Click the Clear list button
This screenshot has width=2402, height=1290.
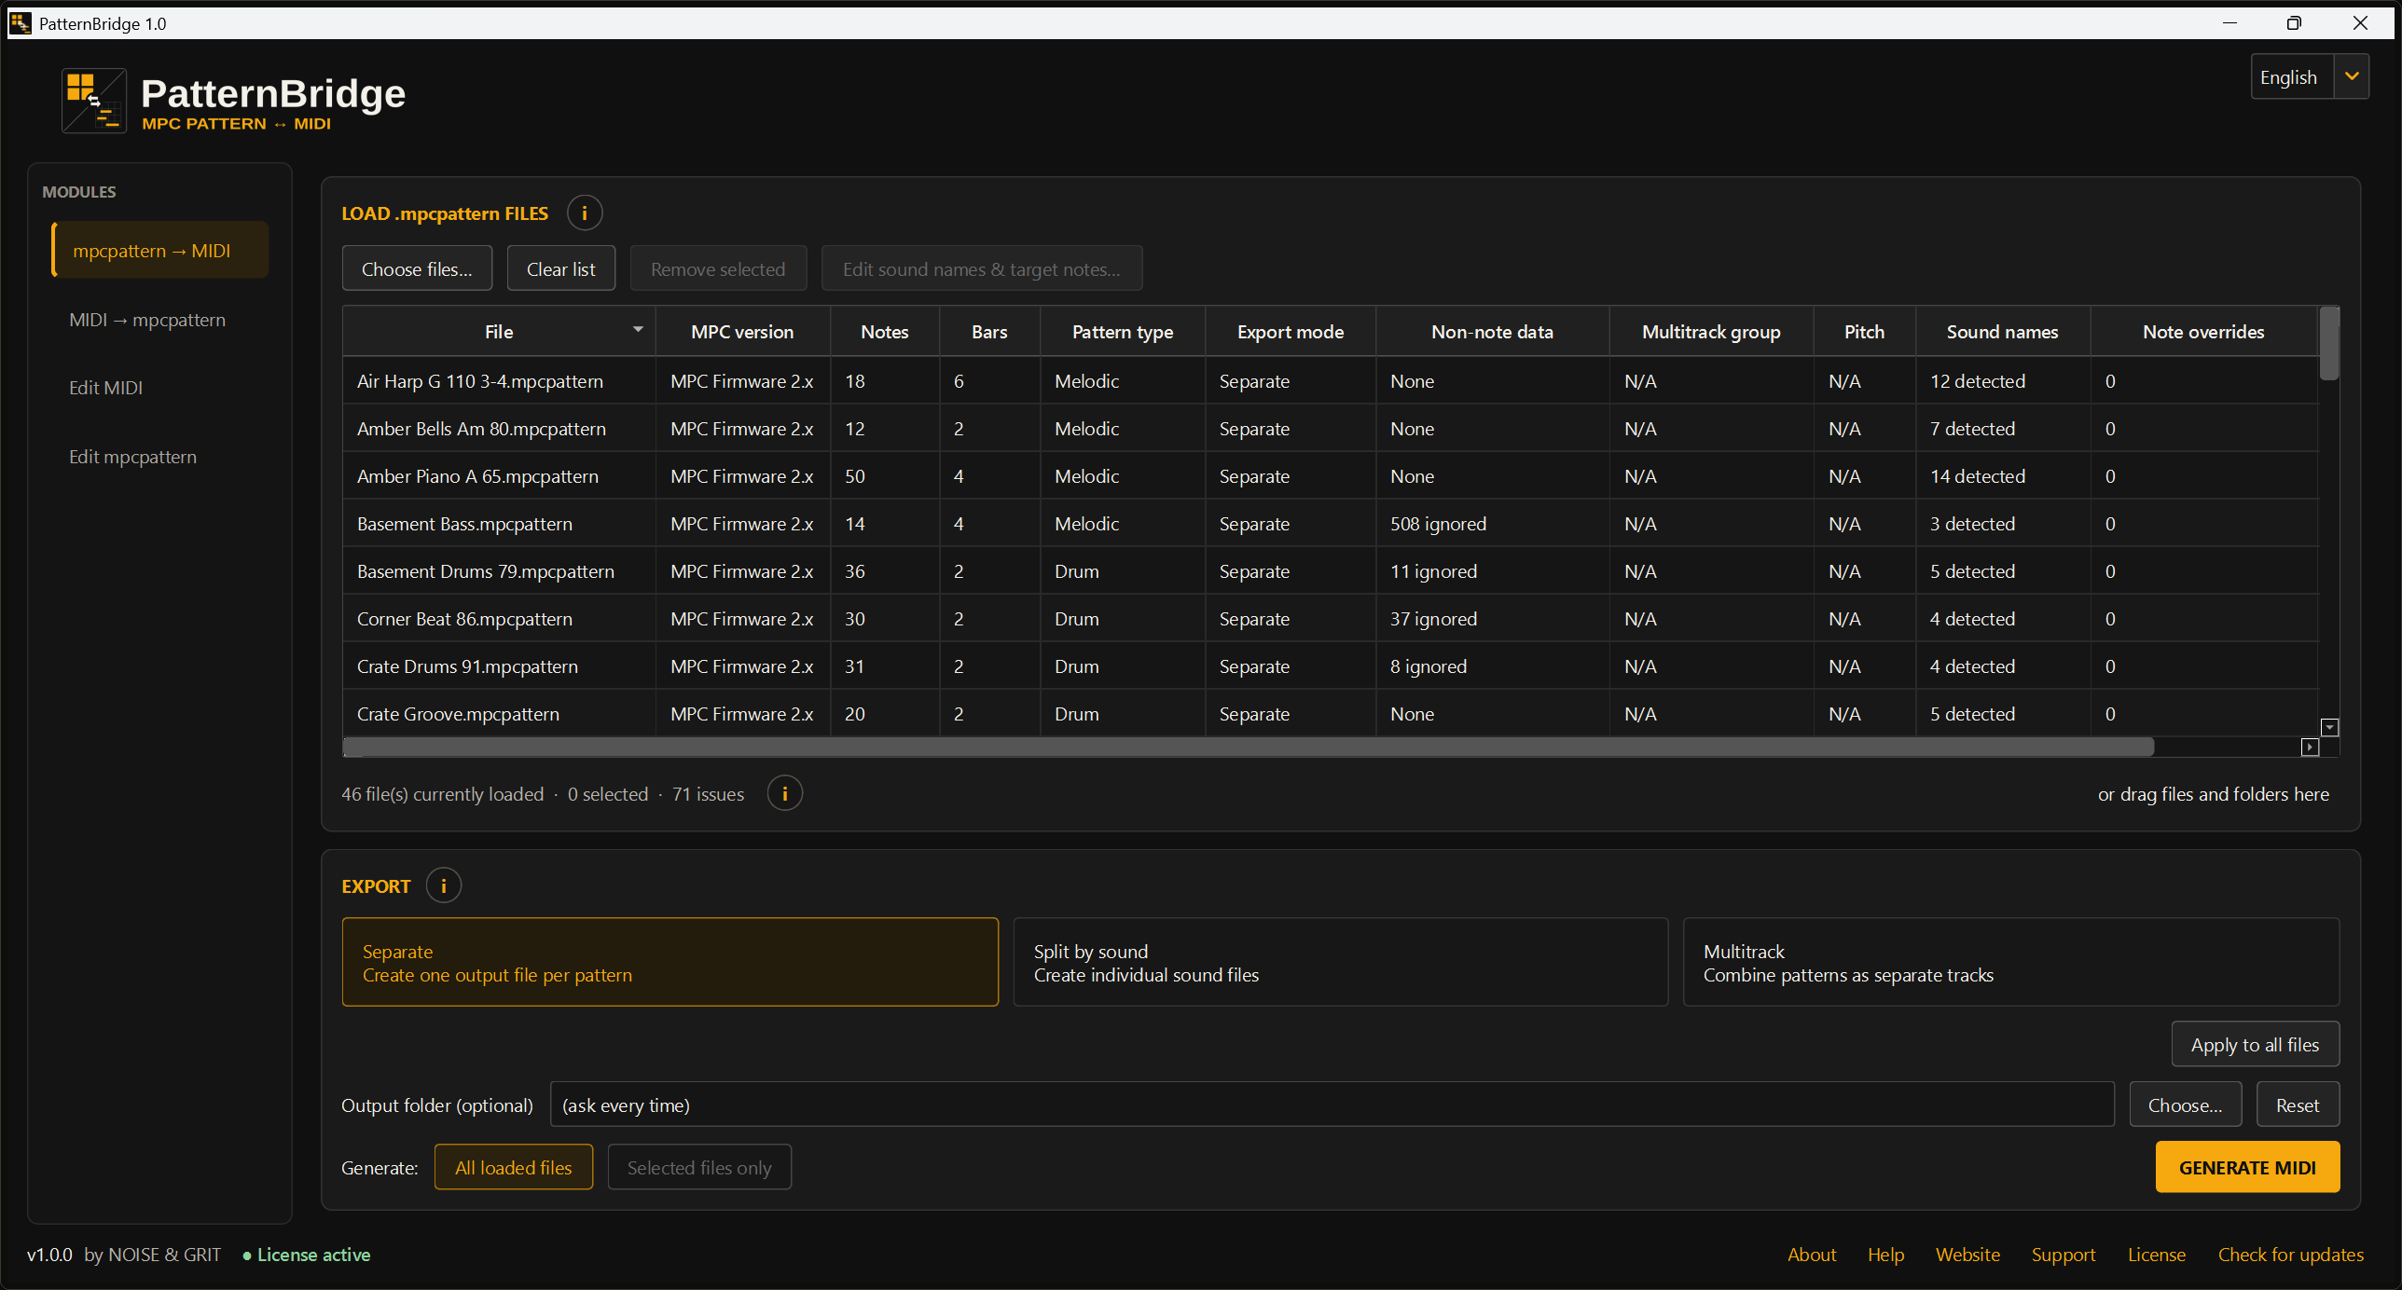point(561,269)
